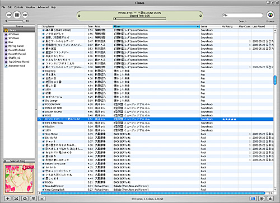Click the vertical scrollbar thumb
The height and width of the screenshot is (203, 280).
click(x=275, y=80)
